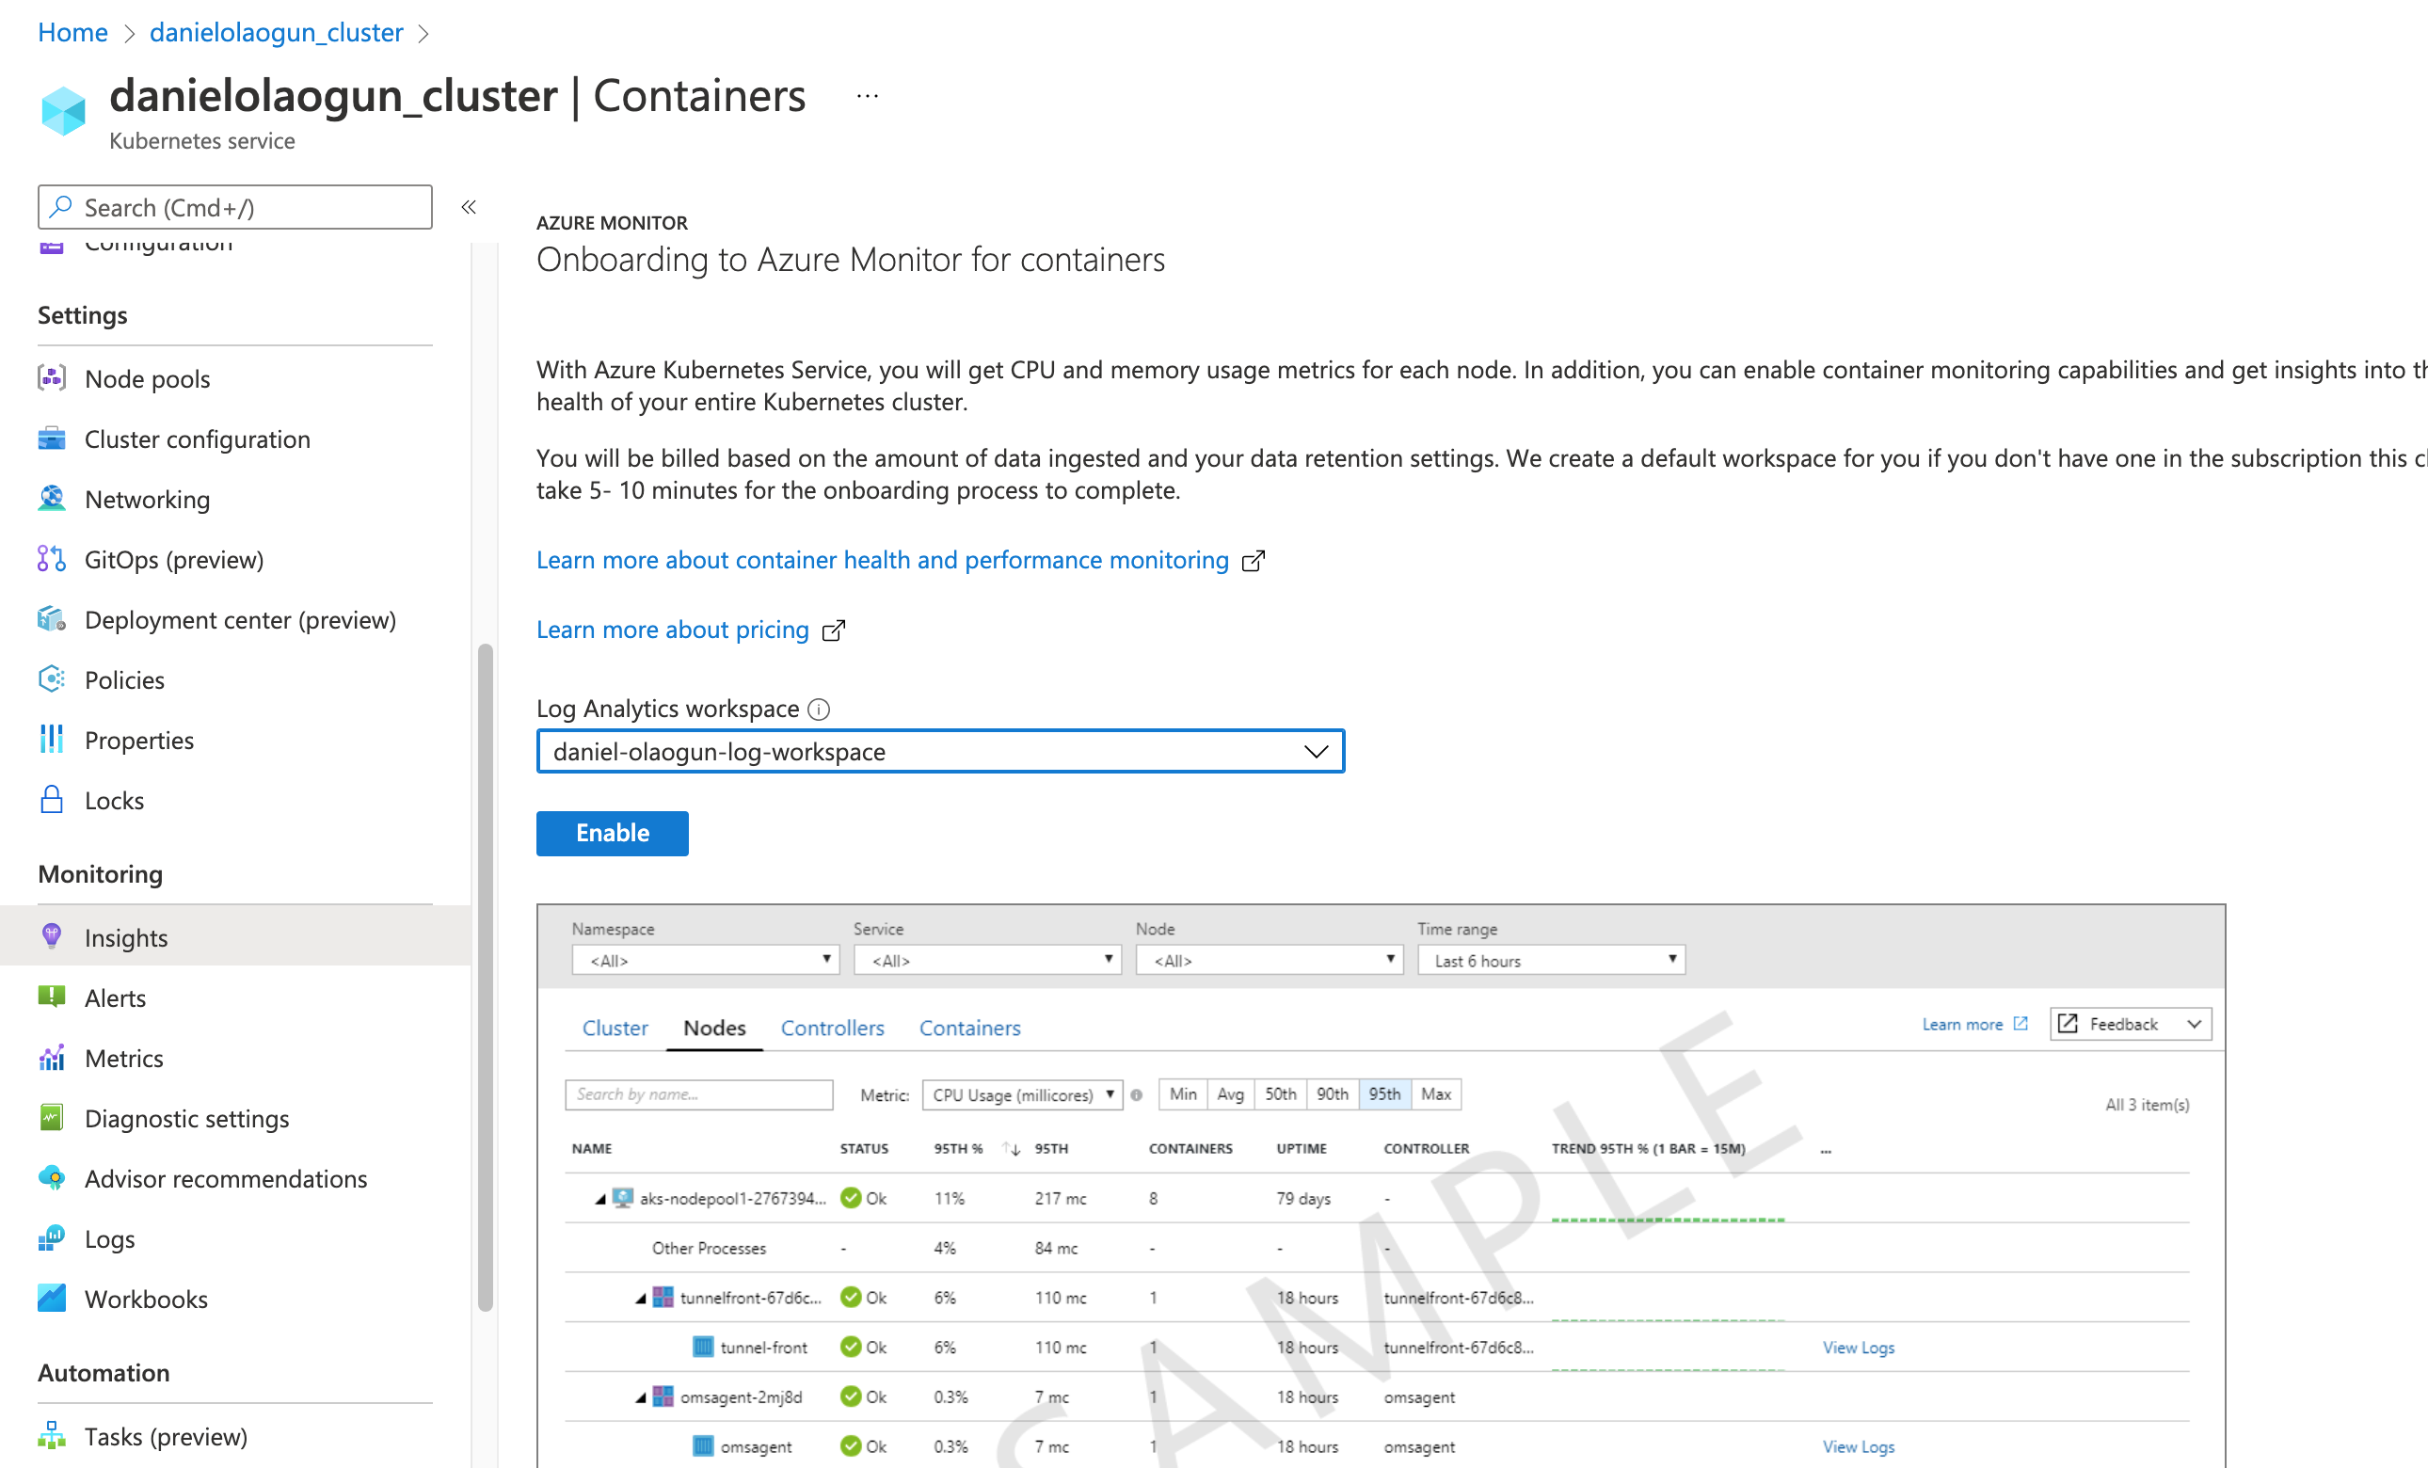The width and height of the screenshot is (2428, 1468).
Task: Open Learn more about pricing link
Action: pyautogui.click(x=672, y=630)
